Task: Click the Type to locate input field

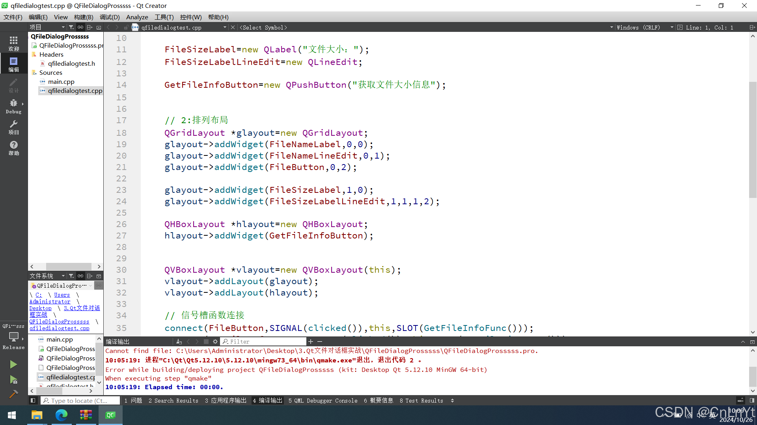Action: click(81, 400)
